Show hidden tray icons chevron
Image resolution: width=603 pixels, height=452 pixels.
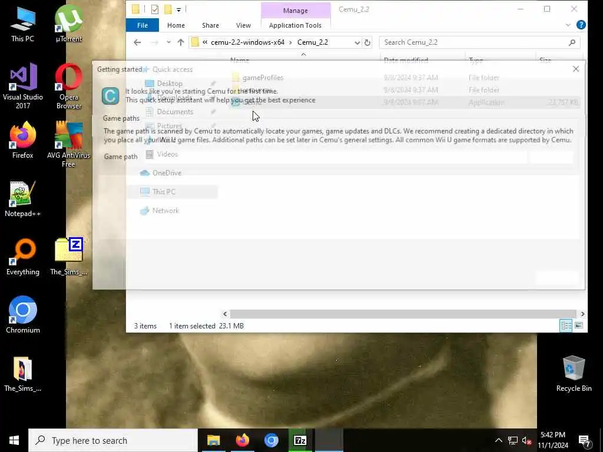(498, 440)
